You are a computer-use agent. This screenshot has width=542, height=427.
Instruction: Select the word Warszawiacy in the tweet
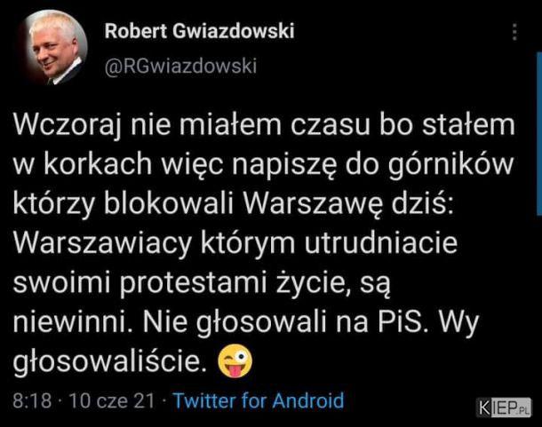pyautogui.click(x=102, y=243)
